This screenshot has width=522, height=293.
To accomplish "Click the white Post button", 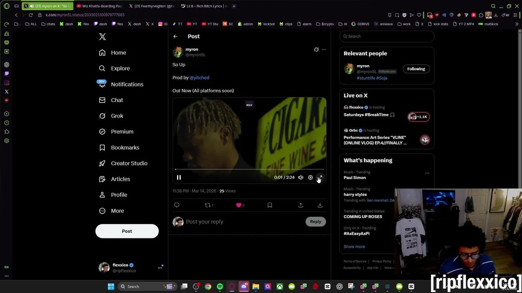I will pos(127,231).
